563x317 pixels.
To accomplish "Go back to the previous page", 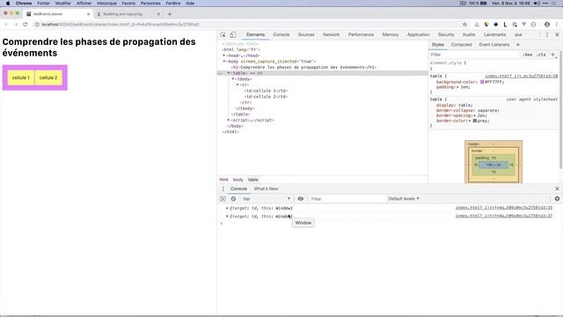I will pyautogui.click(x=6, y=25).
